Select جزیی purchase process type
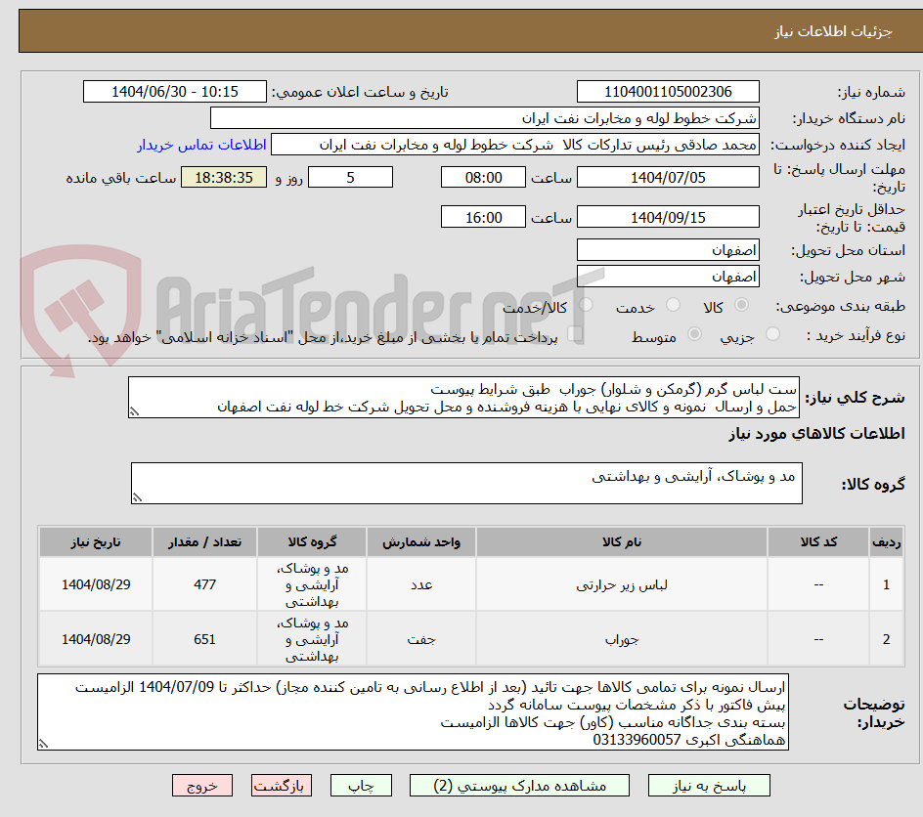 (x=772, y=333)
